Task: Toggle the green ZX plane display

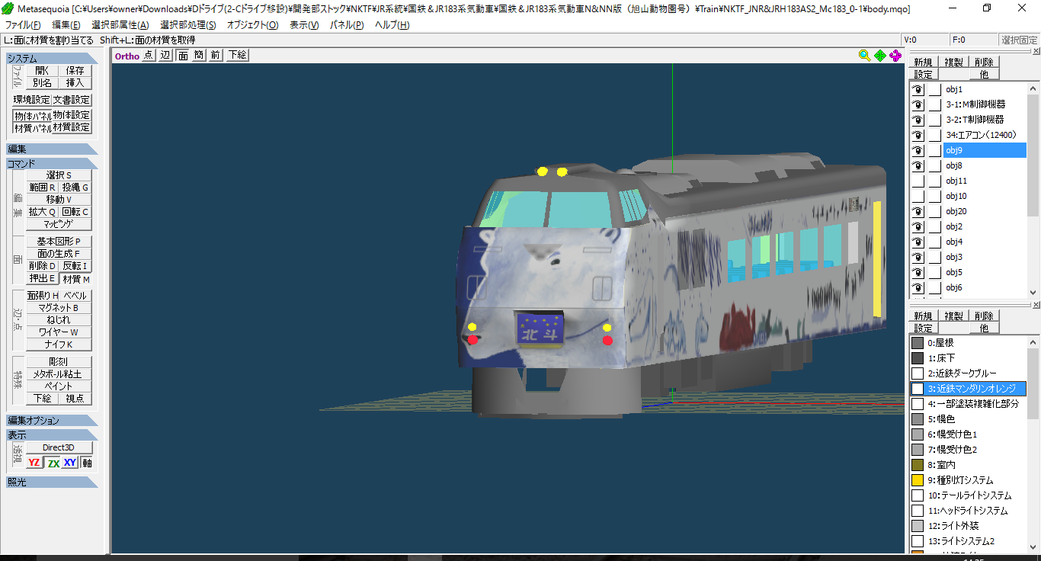Action: (53, 463)
